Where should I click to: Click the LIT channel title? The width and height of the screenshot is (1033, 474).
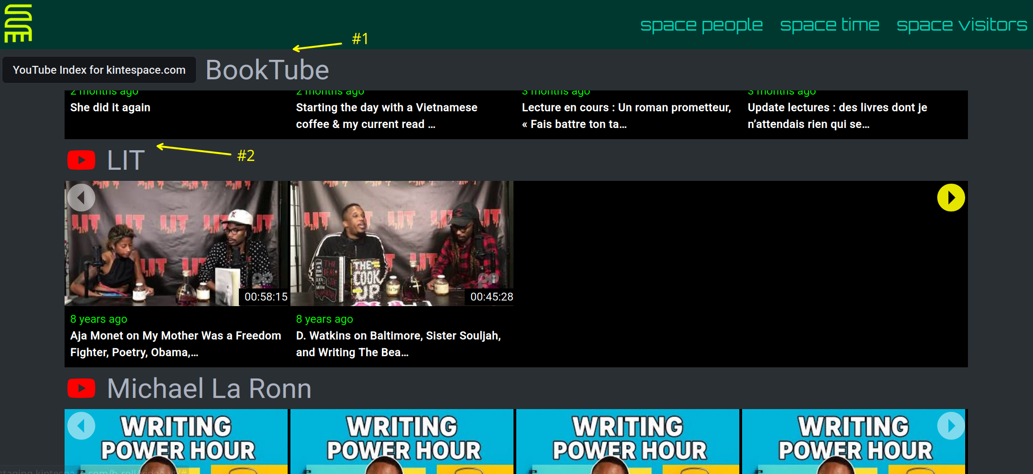click(x=126, y=160)
